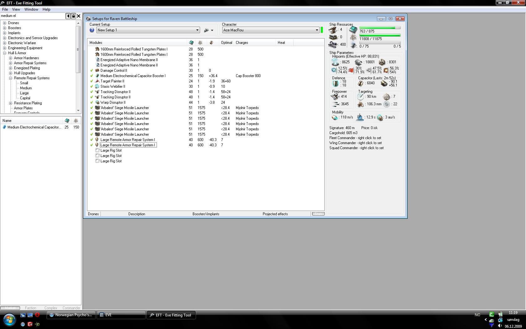Click the launcher hardpoints icon in Ship Resources
This screenshot has height=329, width=526.
[x=333, y=37]
